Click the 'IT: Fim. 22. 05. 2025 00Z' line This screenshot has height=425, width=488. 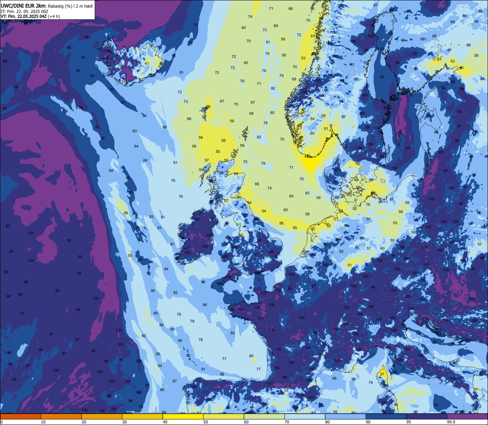tap(24, 11)
